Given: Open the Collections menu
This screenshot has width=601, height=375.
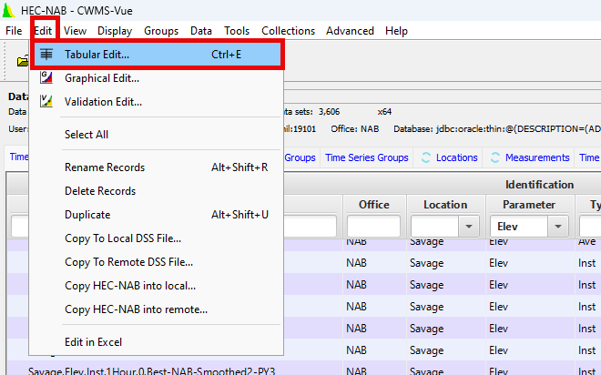Looking at the screenshot, I should pos(288,31).
